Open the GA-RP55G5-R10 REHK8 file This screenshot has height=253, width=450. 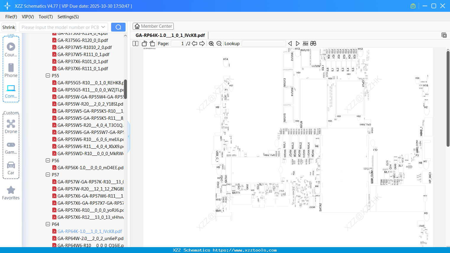coord(90,83)
